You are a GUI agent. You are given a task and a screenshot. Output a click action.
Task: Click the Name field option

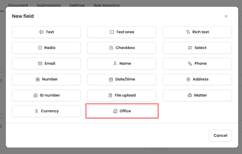click(122, 63)
